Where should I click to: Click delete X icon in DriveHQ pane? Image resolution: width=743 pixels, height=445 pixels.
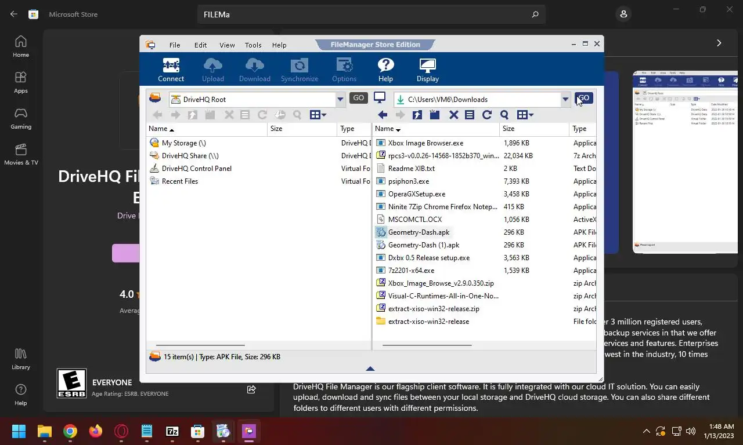[229, 115]
